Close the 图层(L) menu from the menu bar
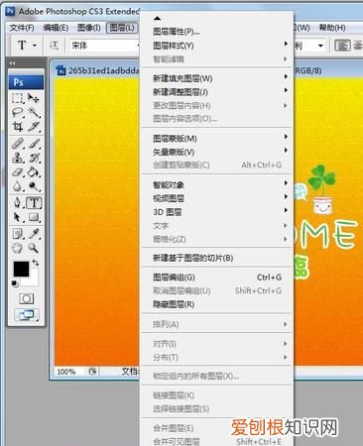Viewport: 363px width, 446px height. tap(122, 28)
